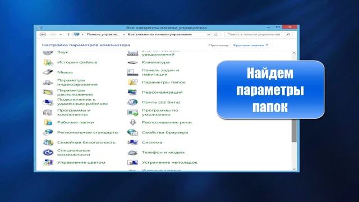Click Клавиатура label

[156, 62]
